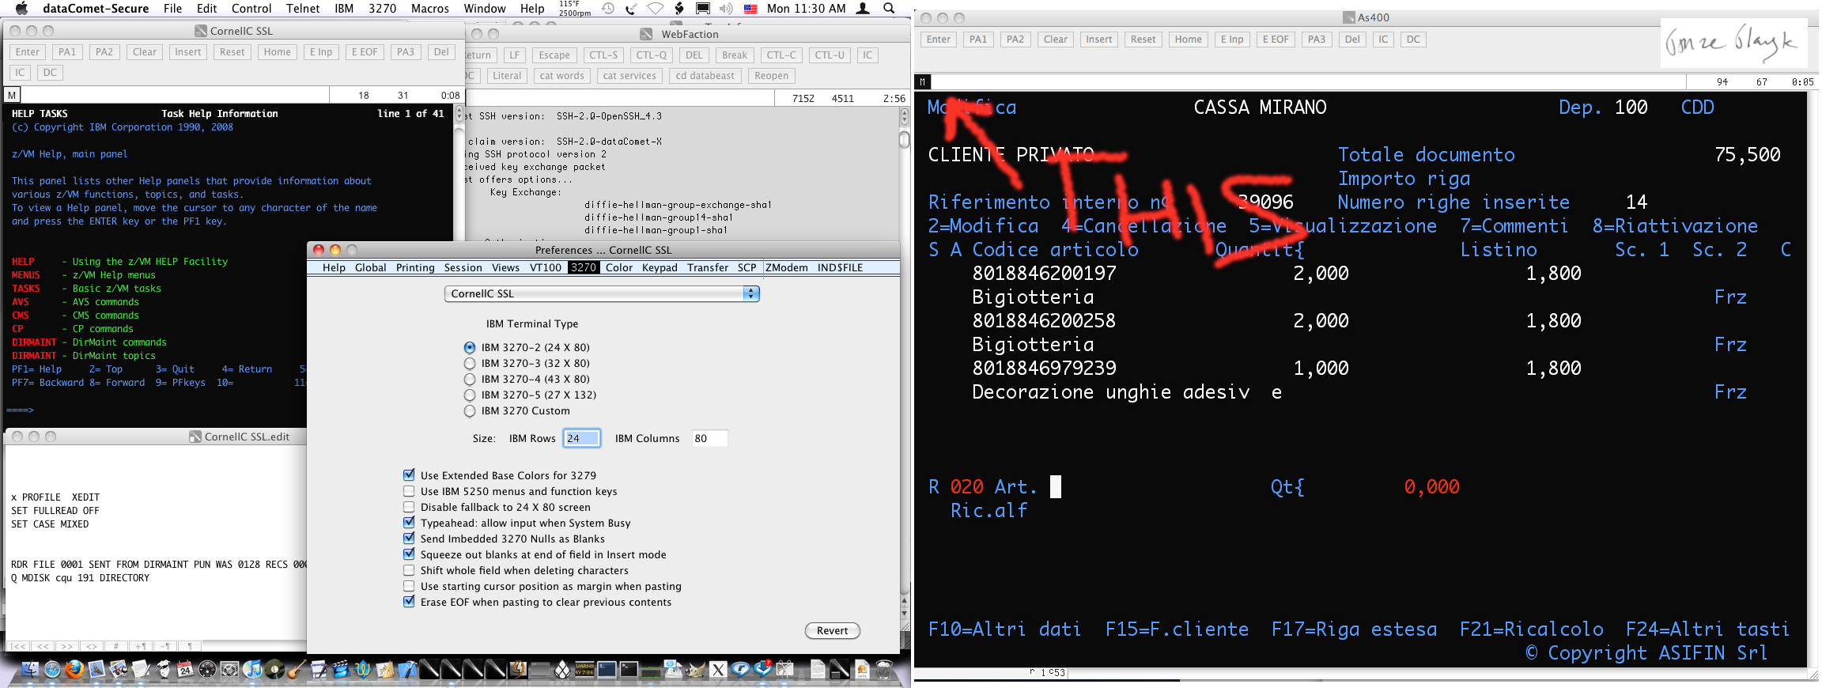Select IBM 3270 Custom terminal type
Image resolution: width=1822 pixels, height=688 pixels.
[x=470, y=410]
